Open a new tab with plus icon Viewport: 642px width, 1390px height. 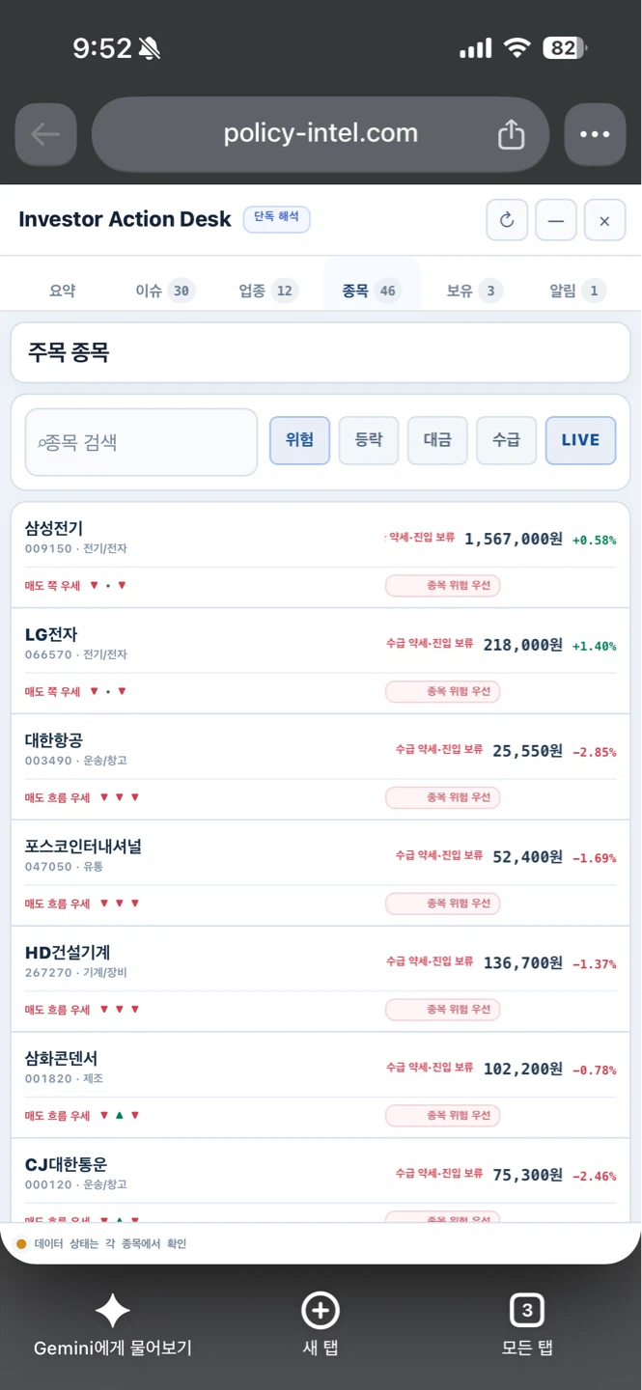pos(321,1310)
